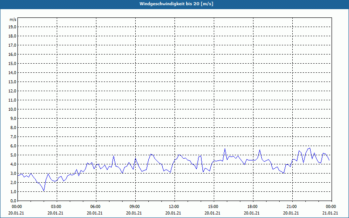Pick the '18:00' time label

(x=253, y=207)
